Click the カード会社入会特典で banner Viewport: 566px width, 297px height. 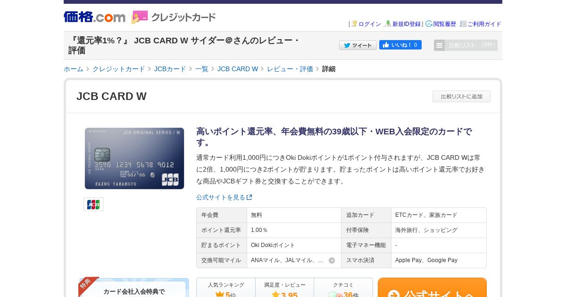(134, 288)
